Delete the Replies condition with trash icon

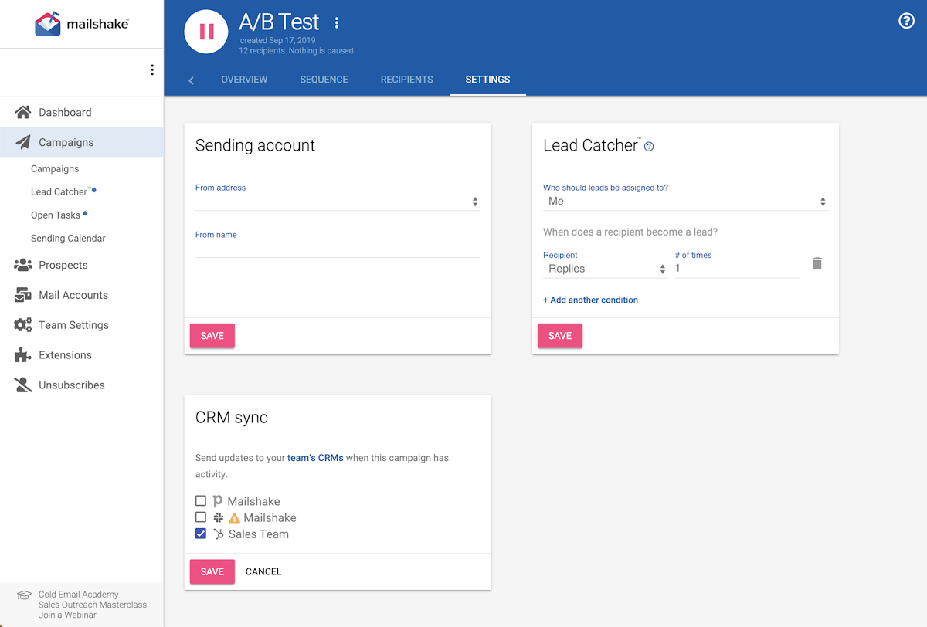coord(817,263)
